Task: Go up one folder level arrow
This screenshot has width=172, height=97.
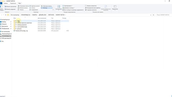Action: pos(6,15)
